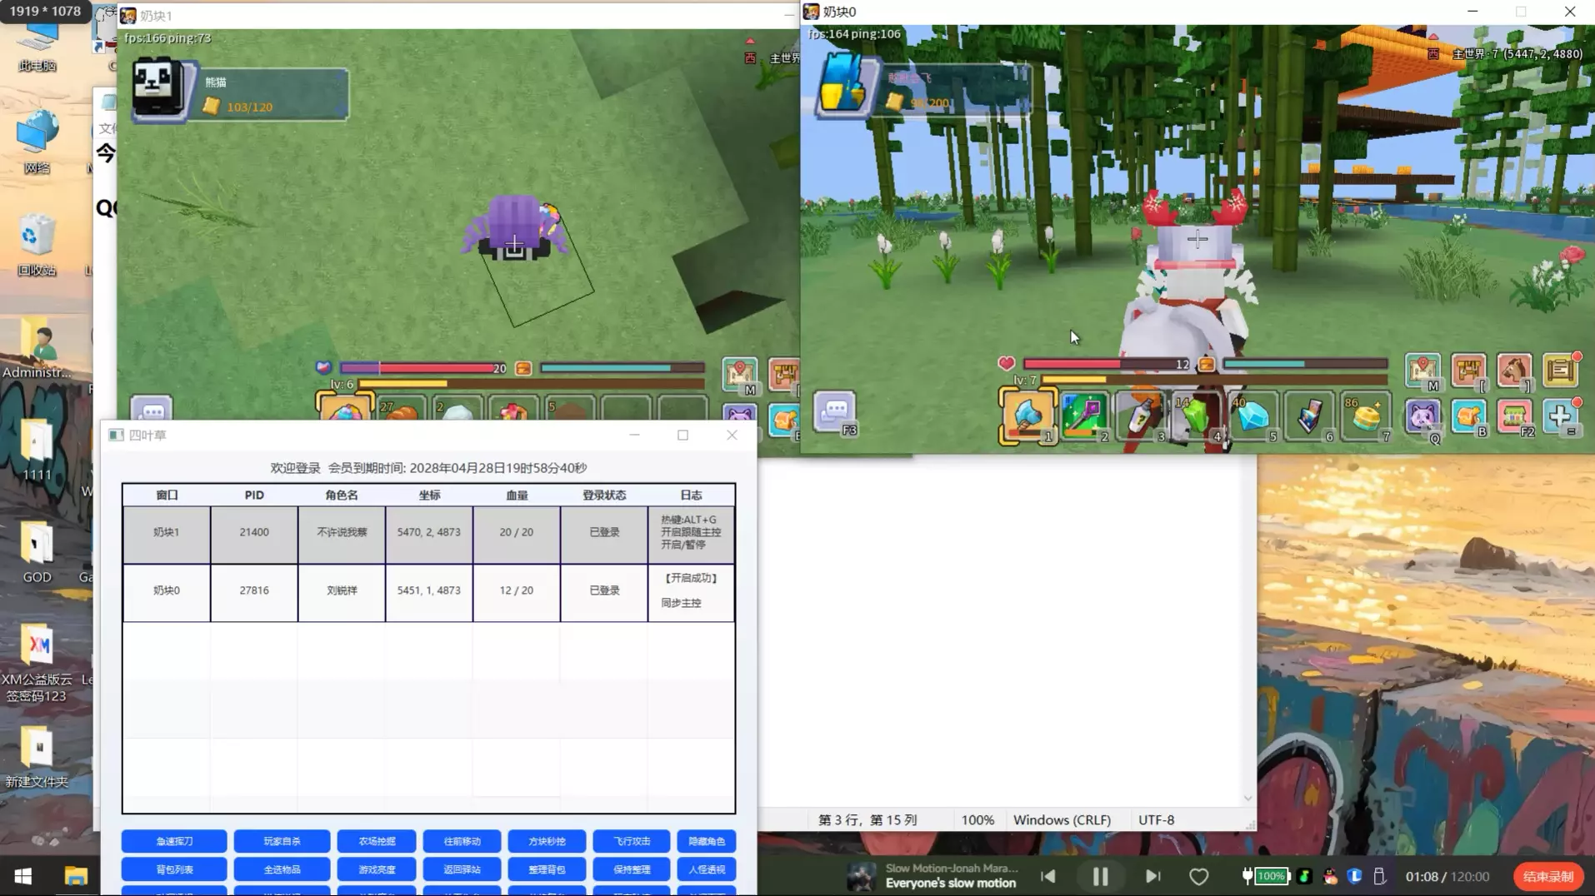Open the backpack chest icon (B) in 奶块0
Screen dimensions: 1595x896
pos(1468,417)
